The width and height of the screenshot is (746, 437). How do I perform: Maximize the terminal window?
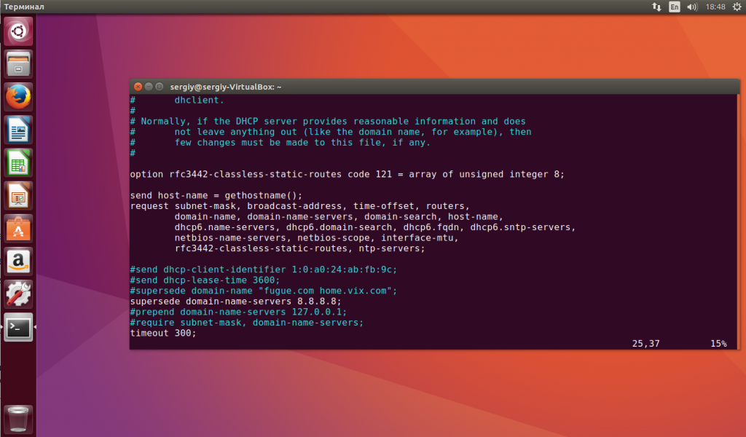point(160,87)
